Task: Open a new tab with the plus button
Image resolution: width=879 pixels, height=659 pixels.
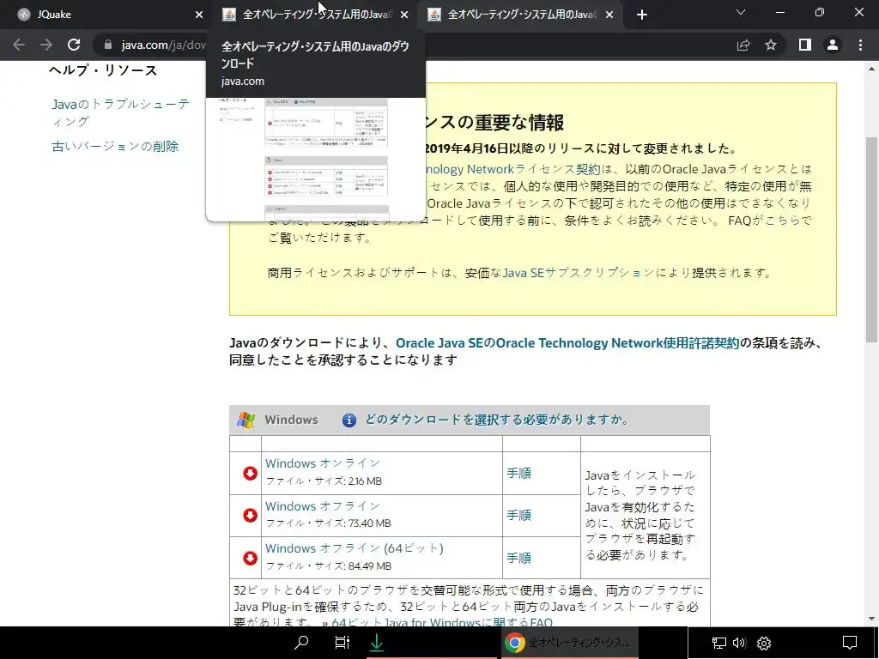Action: (x=642, y=15)
